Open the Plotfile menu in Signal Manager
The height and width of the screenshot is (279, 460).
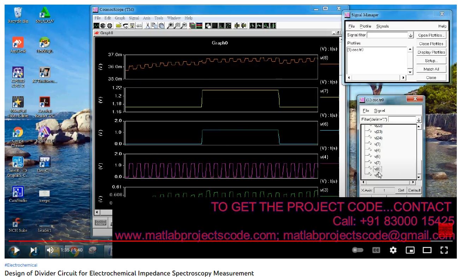pyautogui.click(x=365, y=26)
